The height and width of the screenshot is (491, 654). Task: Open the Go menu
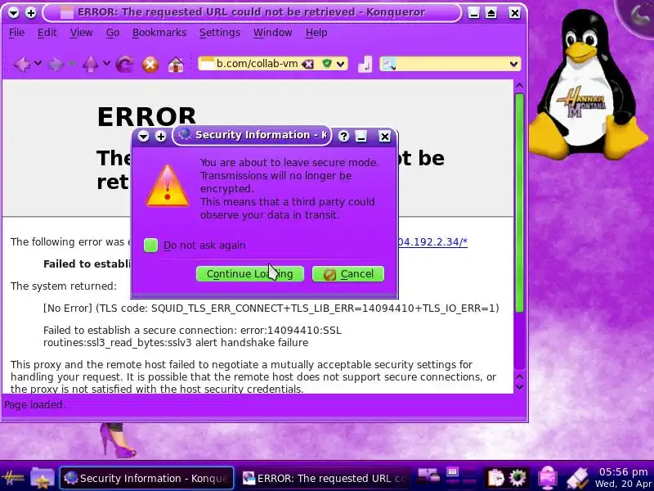pos(113,33)
